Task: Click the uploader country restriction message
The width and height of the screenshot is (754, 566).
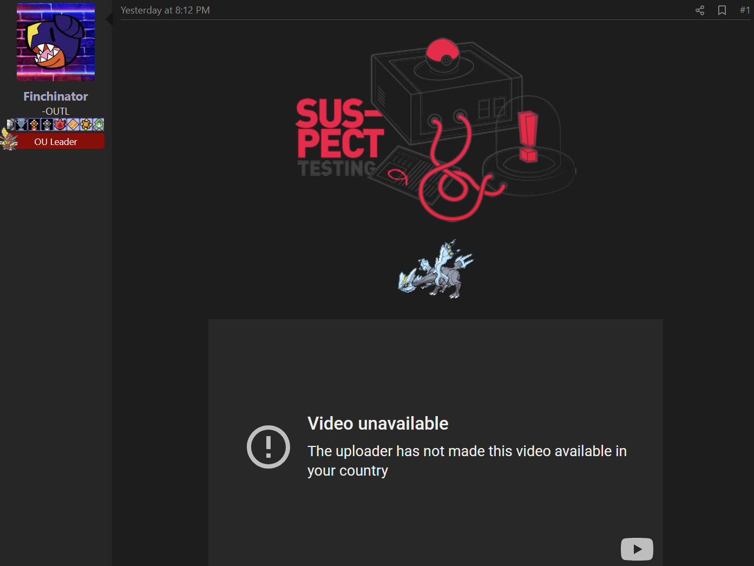Action: [x=467, y=461]
